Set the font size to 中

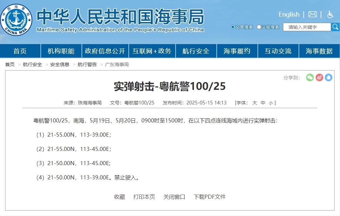pos(263,103)
